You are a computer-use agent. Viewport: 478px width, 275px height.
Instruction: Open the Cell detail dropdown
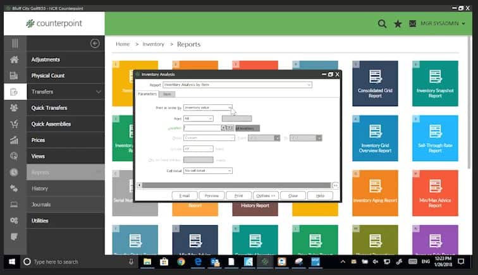(x=207, y=171)
